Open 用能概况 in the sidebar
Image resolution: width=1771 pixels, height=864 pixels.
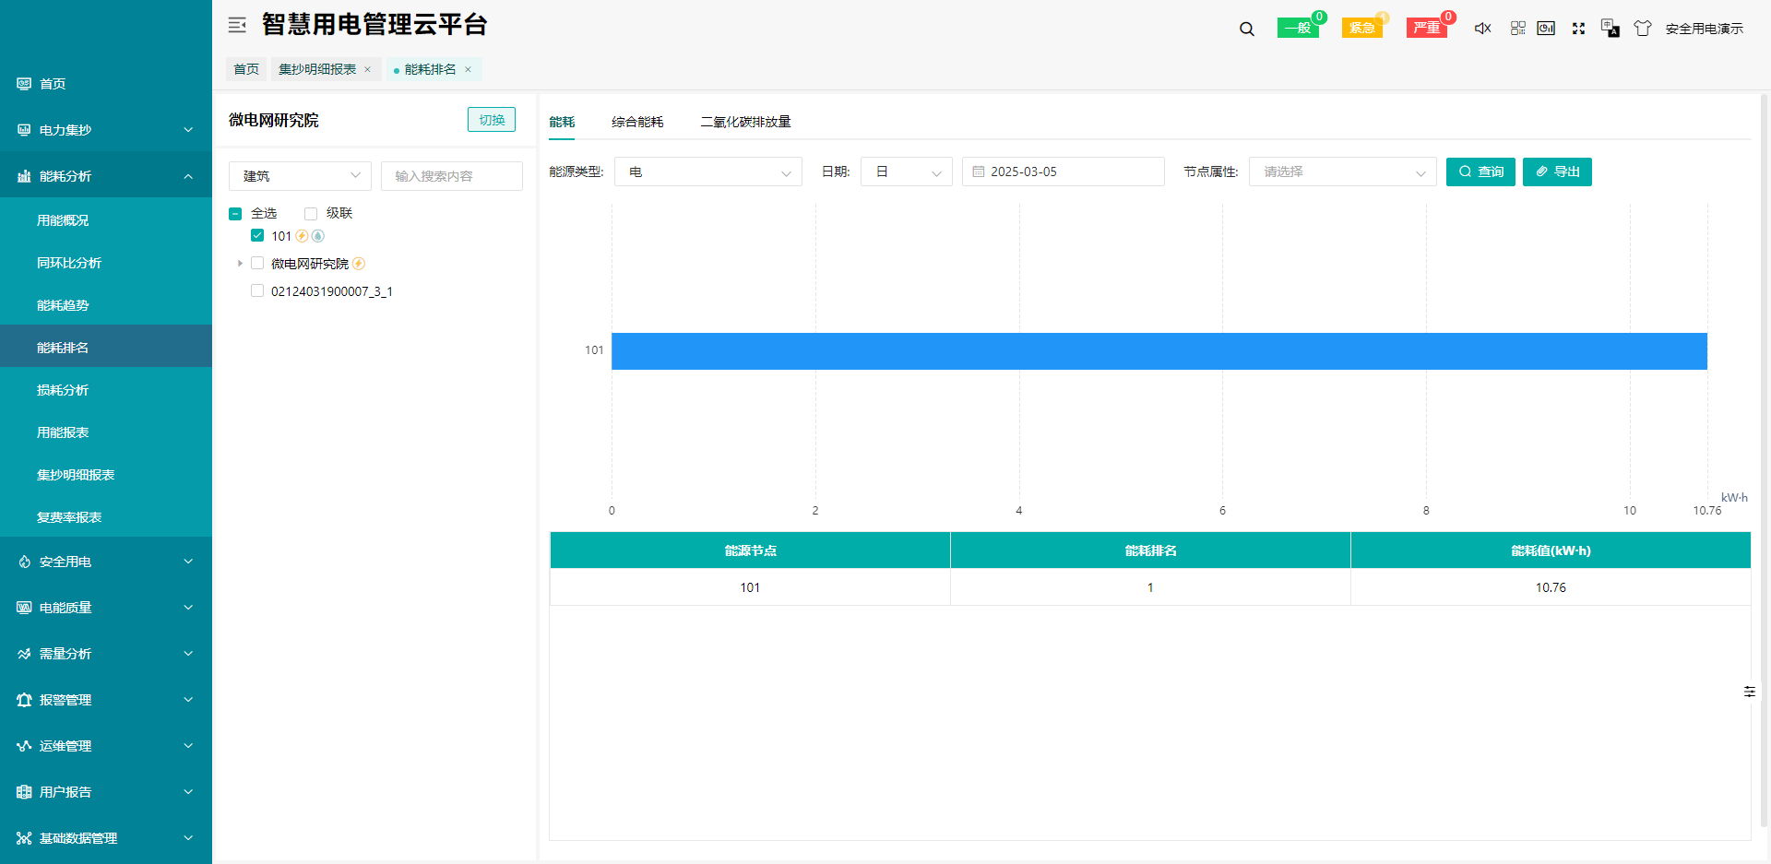click(106, 220)
